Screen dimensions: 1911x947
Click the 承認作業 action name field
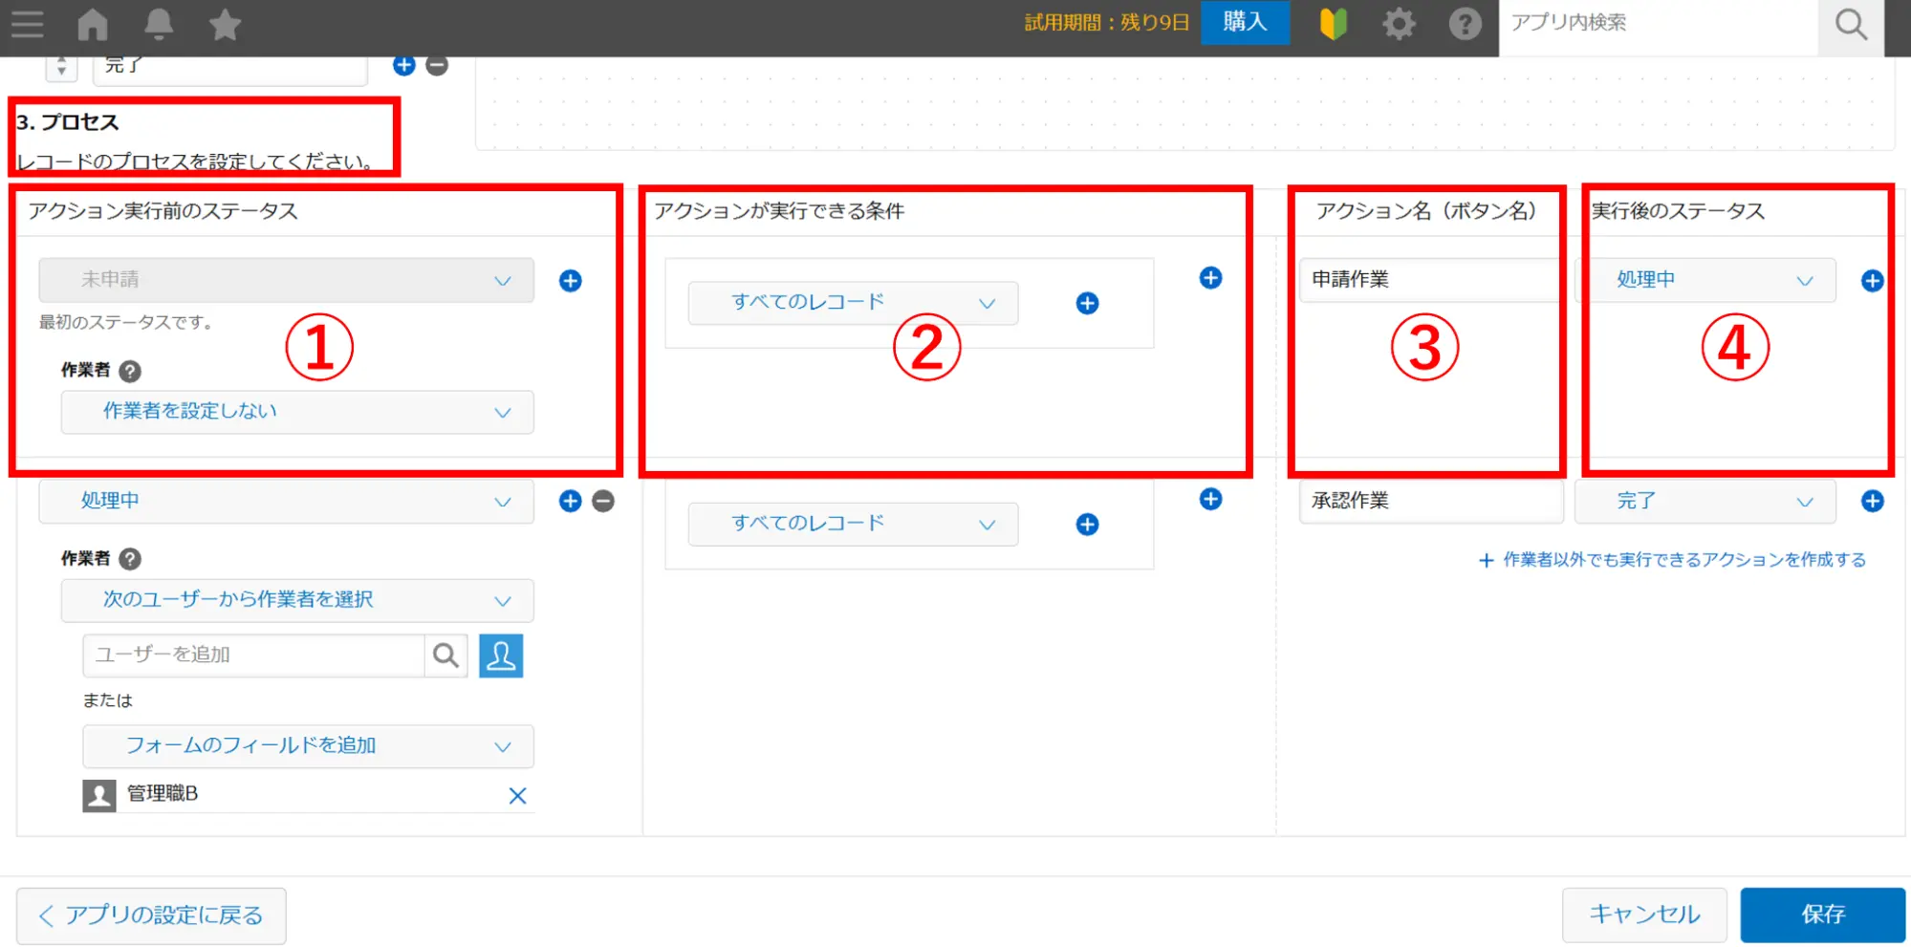point(1429,502)
